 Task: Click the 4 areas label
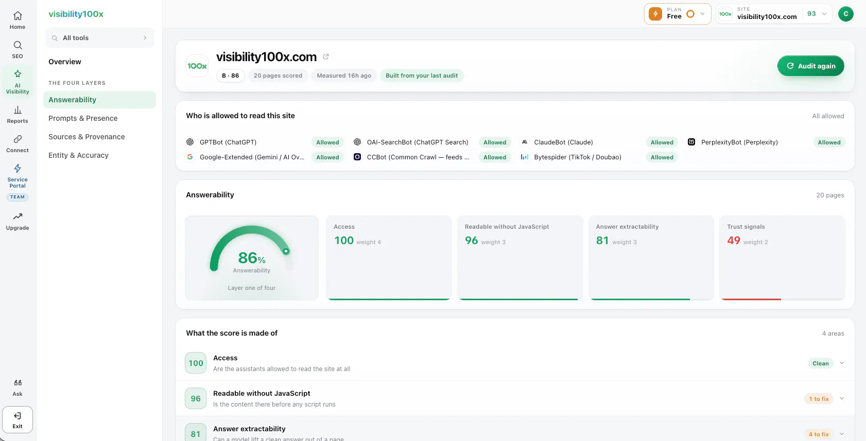(833, 334)
